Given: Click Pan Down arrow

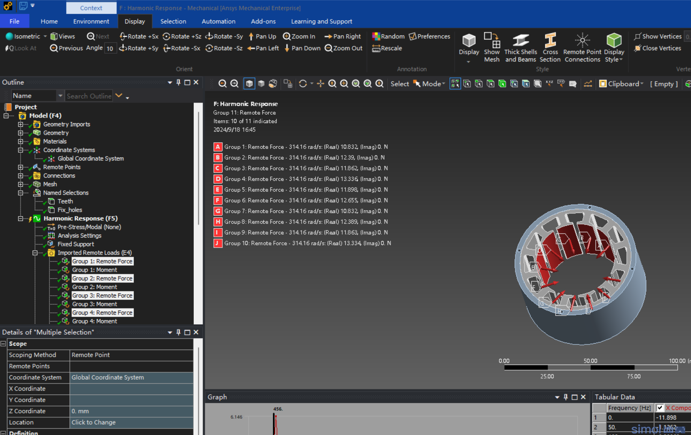Looking at the screenshot, I should pyautogui.click(x=287, y=48).
